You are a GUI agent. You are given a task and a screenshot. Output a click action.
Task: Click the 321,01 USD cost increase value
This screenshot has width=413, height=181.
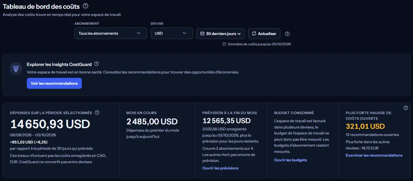[x=365, y=126]
